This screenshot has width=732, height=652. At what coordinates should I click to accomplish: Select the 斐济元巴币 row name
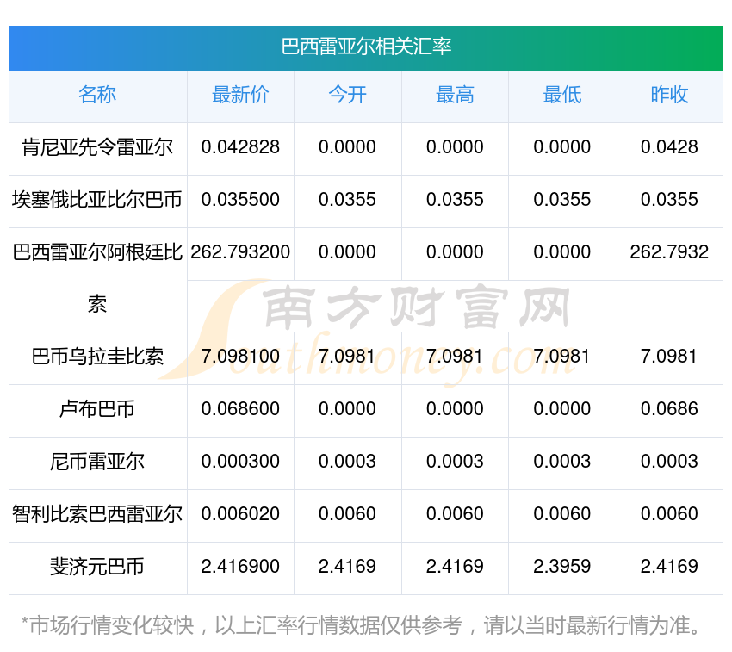coord(97,567)
